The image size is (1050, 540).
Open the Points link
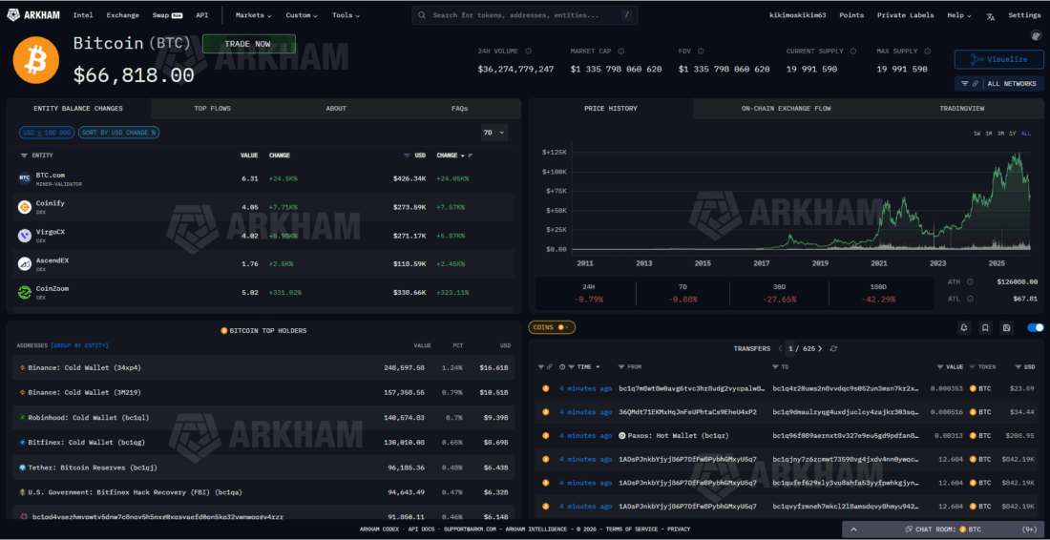coord(851,15)
